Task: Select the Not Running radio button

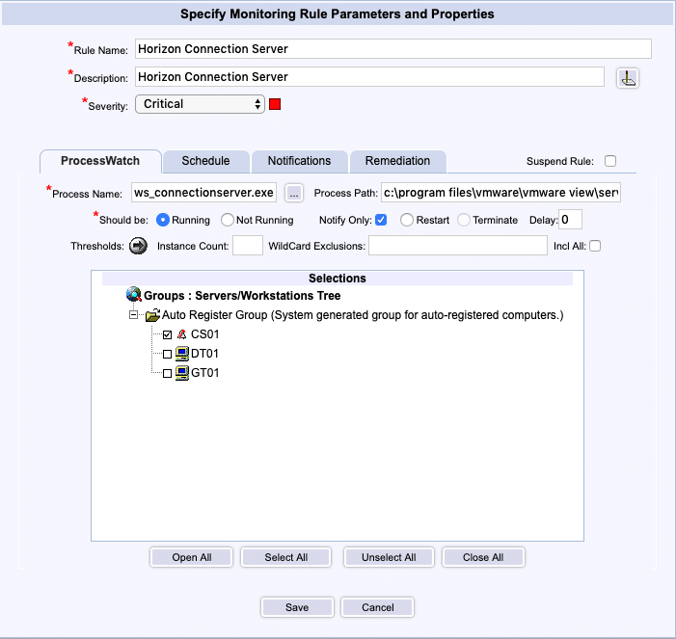Action: tap(228, 220)
